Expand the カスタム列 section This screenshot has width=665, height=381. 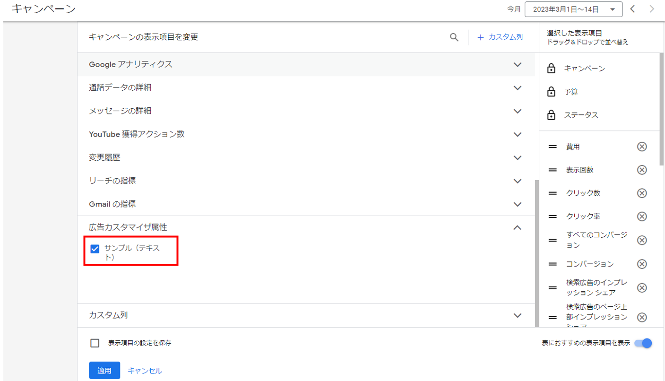(306, 315)
